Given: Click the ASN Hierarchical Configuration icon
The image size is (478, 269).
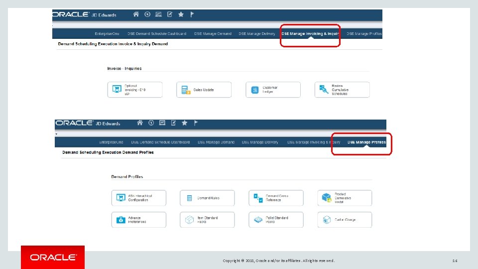Looking at the screenshot, I should point(120,198).
